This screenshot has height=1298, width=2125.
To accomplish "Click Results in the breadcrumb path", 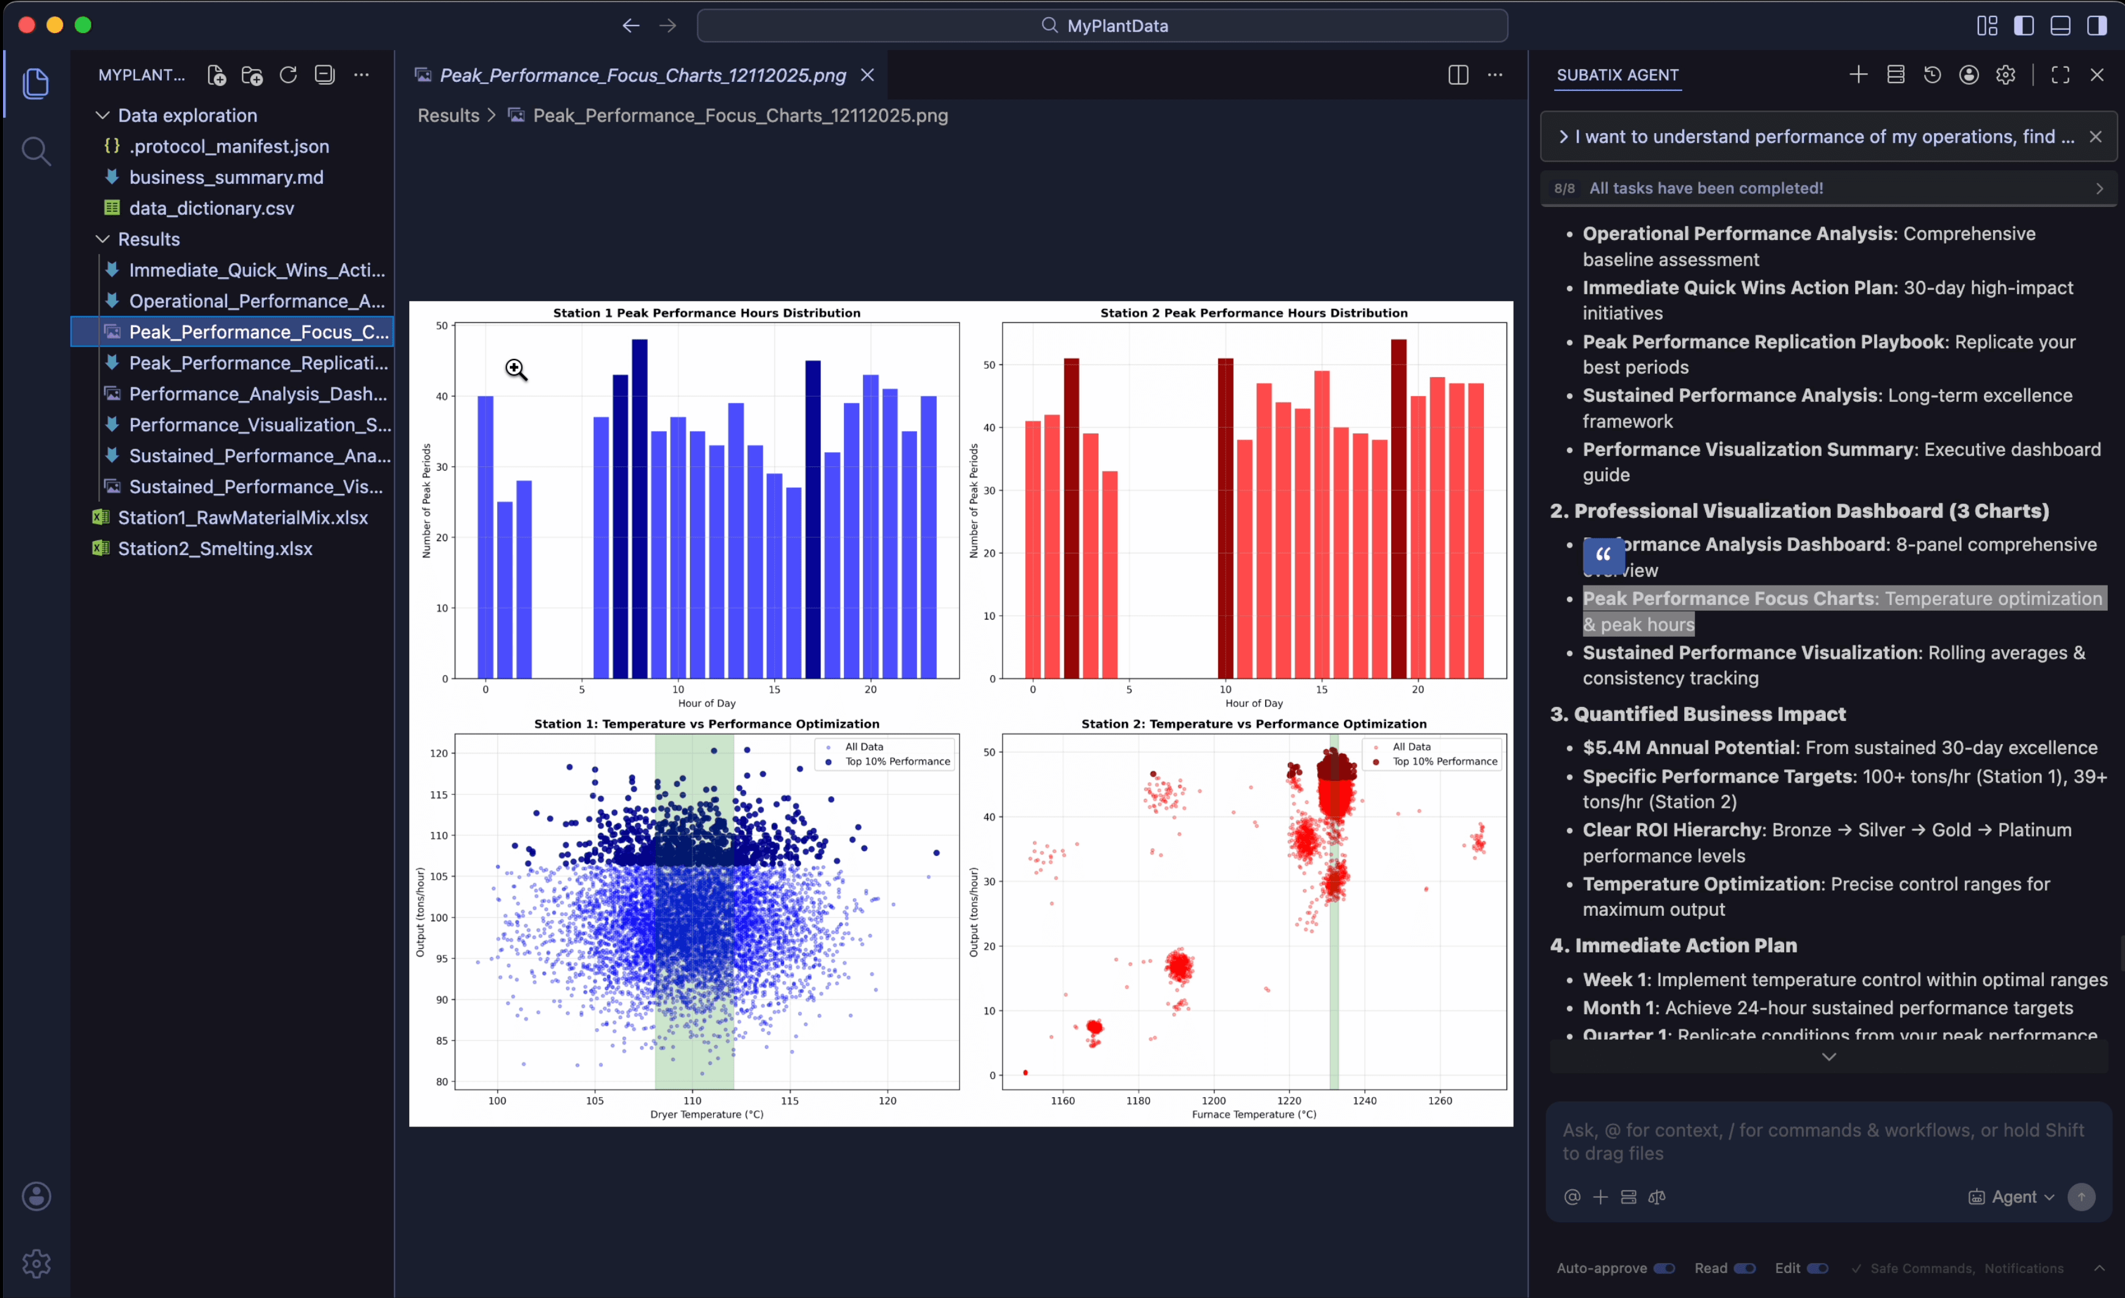I will point(448,115).
